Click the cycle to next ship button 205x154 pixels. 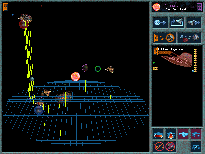pos(177,22)
